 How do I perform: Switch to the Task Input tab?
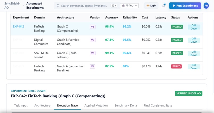[21, 106]
